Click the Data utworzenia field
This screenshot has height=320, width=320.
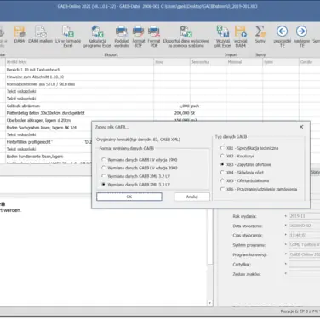tap(305, 226)
